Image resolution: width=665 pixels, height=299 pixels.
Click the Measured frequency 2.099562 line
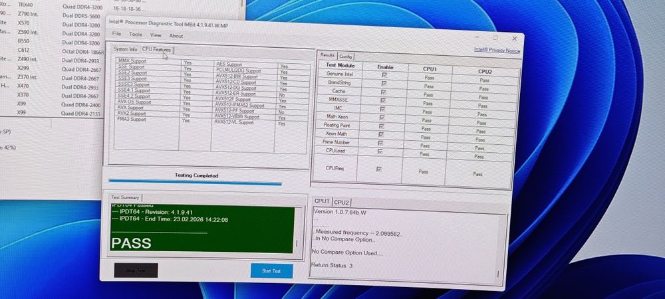(x=359, y=233)
